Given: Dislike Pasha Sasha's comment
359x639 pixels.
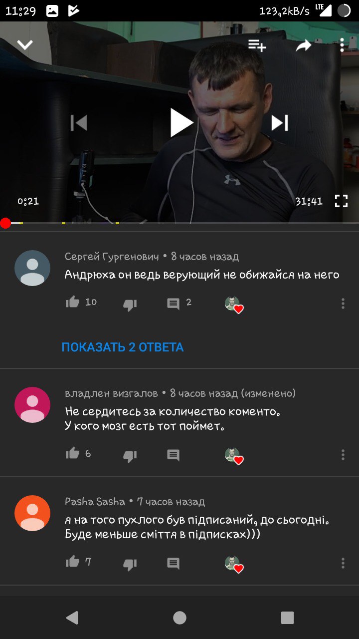Looking at the screenshot, I should tap(130, 564).
